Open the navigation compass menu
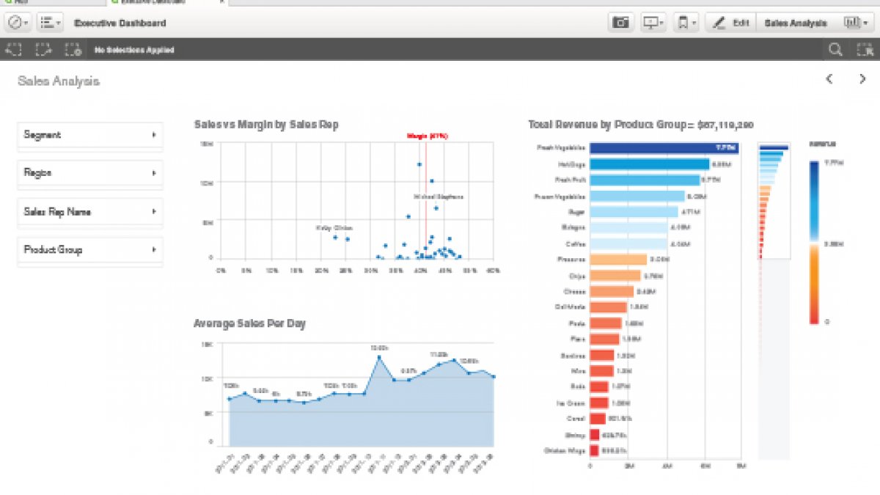Image resolution: width=880 pixels, height=495 pixels. click(17, 23)
